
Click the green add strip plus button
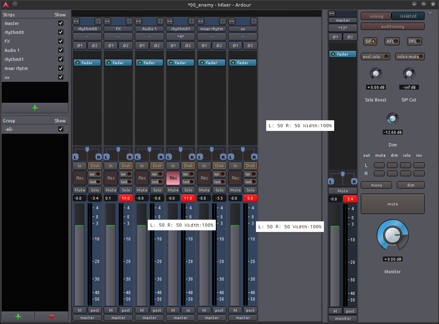pyautogui.click(x=35, y=108)
